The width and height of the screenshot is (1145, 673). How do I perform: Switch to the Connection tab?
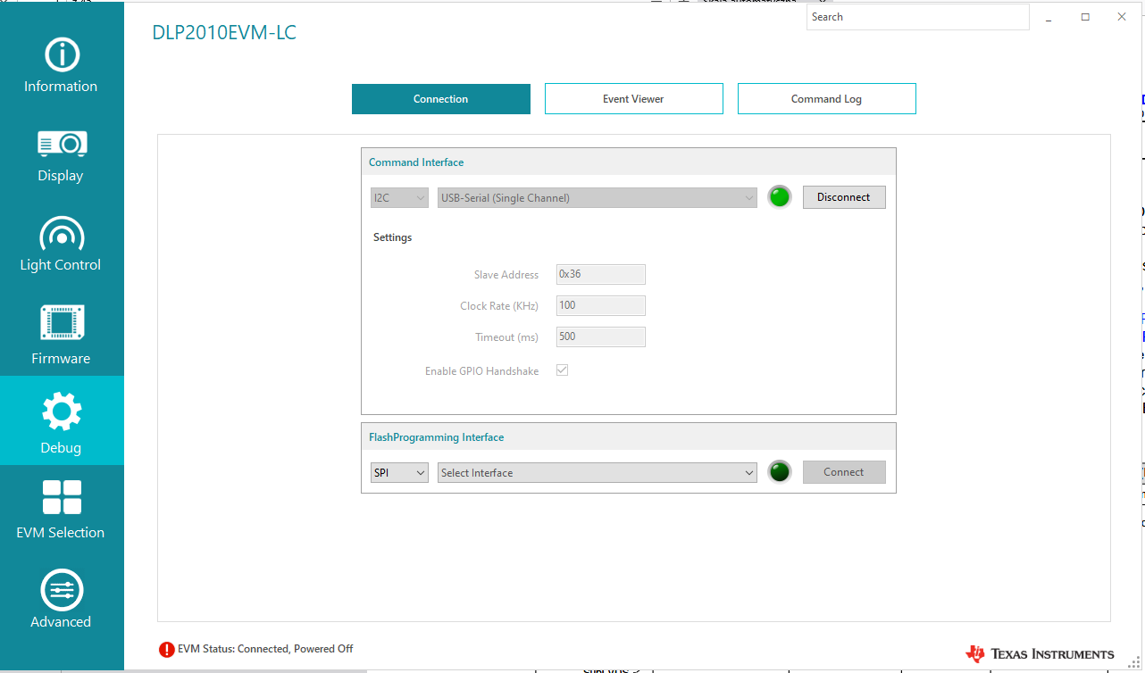point(441,99)
